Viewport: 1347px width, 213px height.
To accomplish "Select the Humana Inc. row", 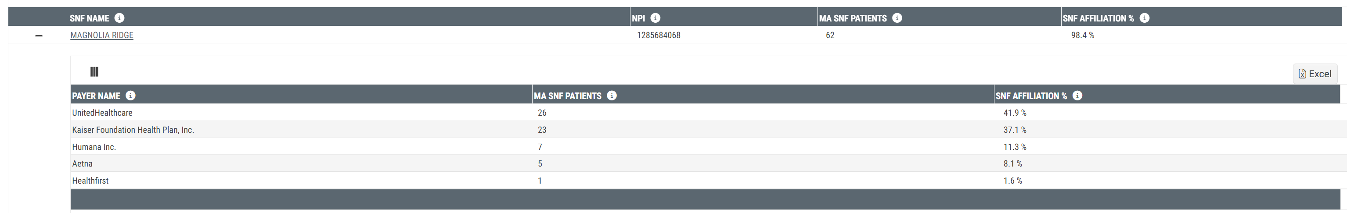I will click(705, 147).
